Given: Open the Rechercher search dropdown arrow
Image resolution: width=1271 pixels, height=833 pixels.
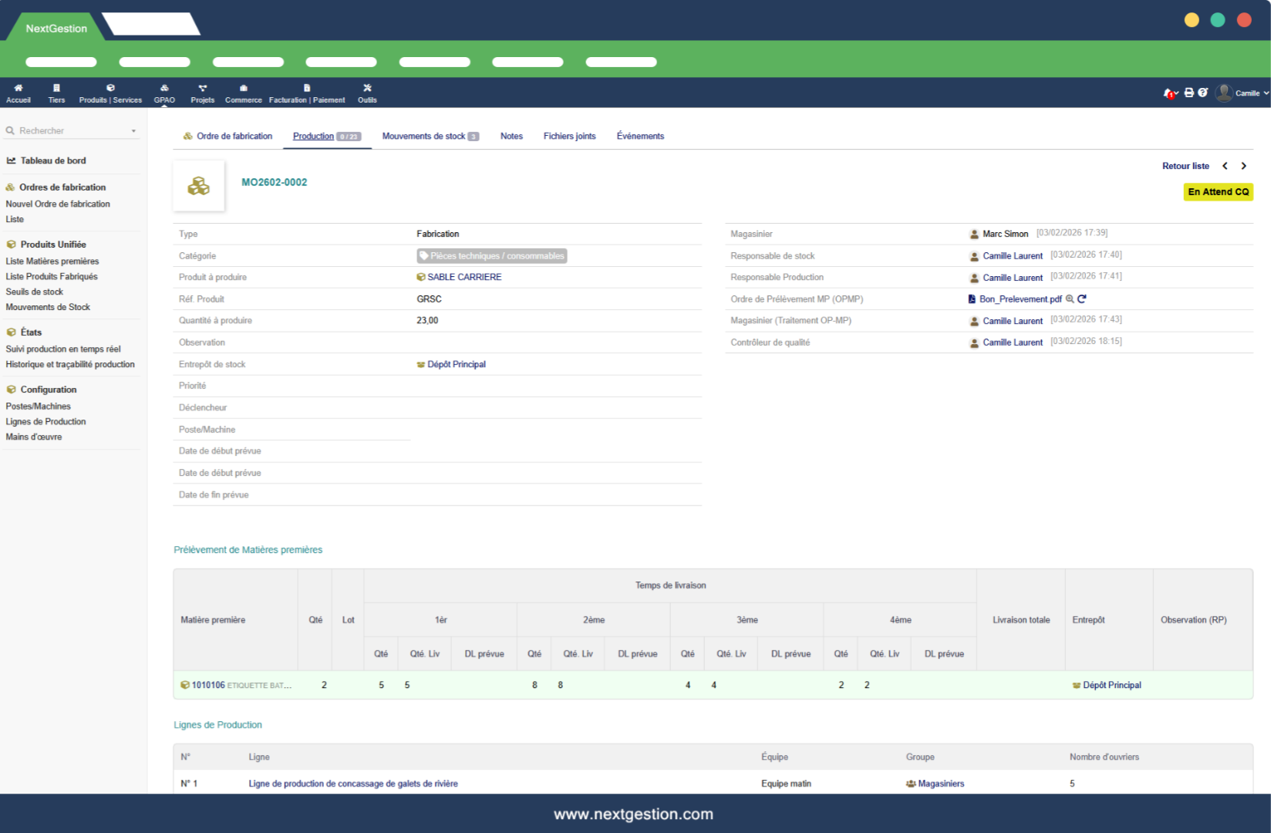Looking at the screenshot, I should [133, 131].
